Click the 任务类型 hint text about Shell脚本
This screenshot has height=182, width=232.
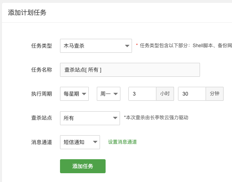(186, 46)
